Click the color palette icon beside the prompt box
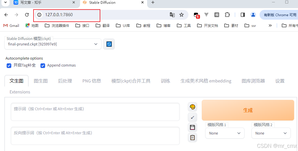 (x=192, y=107)
